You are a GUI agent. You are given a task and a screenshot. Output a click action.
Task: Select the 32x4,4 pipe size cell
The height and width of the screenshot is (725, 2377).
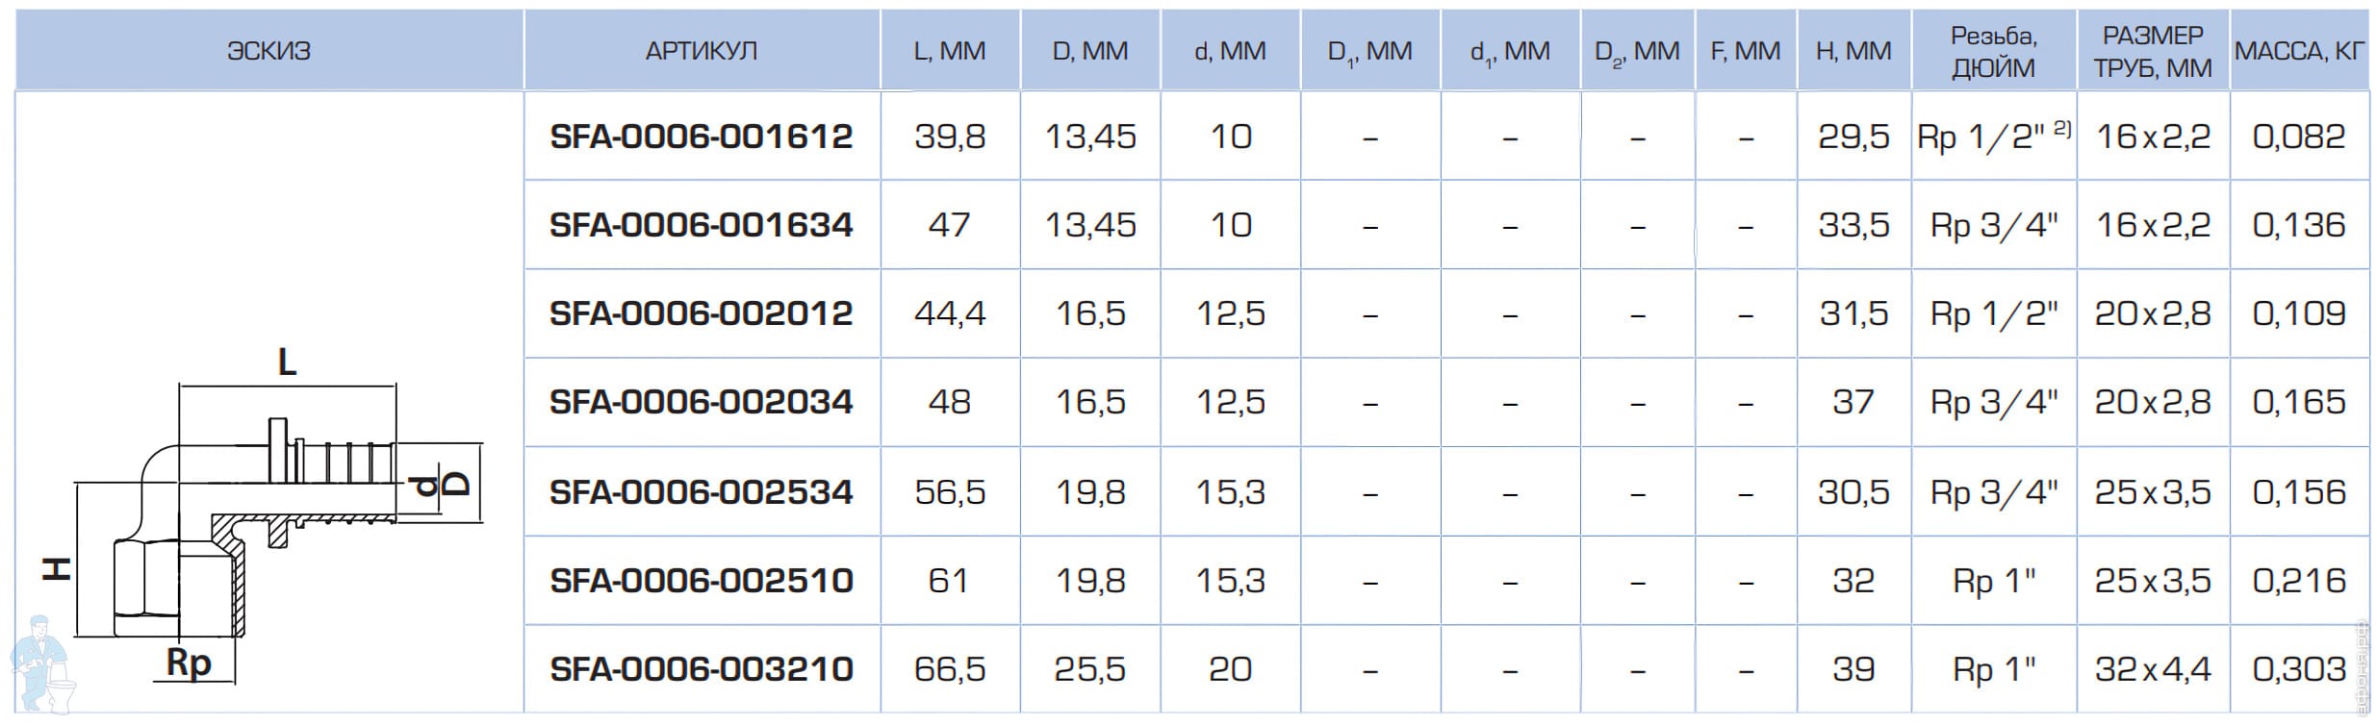click(x=2152, y=669)
